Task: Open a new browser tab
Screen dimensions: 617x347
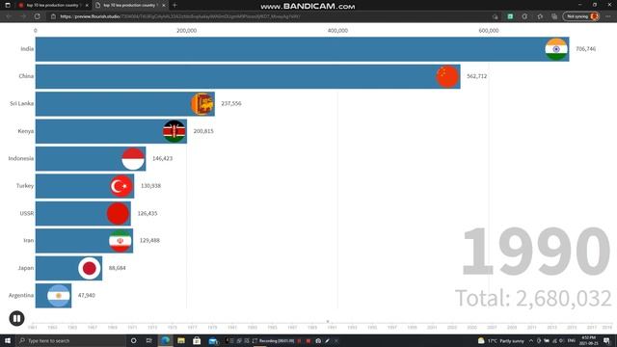Action: (x=174, y=6)
